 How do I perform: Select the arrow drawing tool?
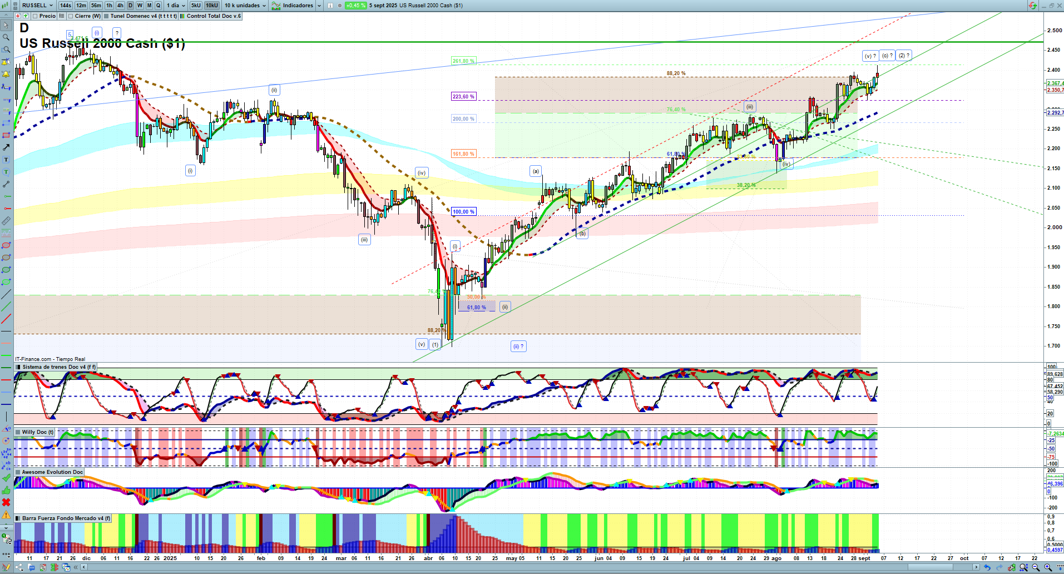6,147
